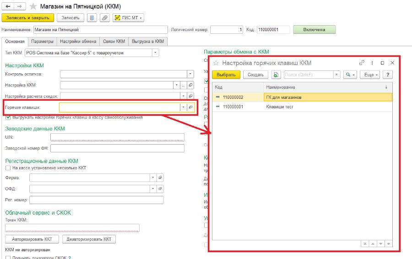Screen dimensions: 412x259
Task: Open the magnifier search dropdown
Action: coord(350,75)
